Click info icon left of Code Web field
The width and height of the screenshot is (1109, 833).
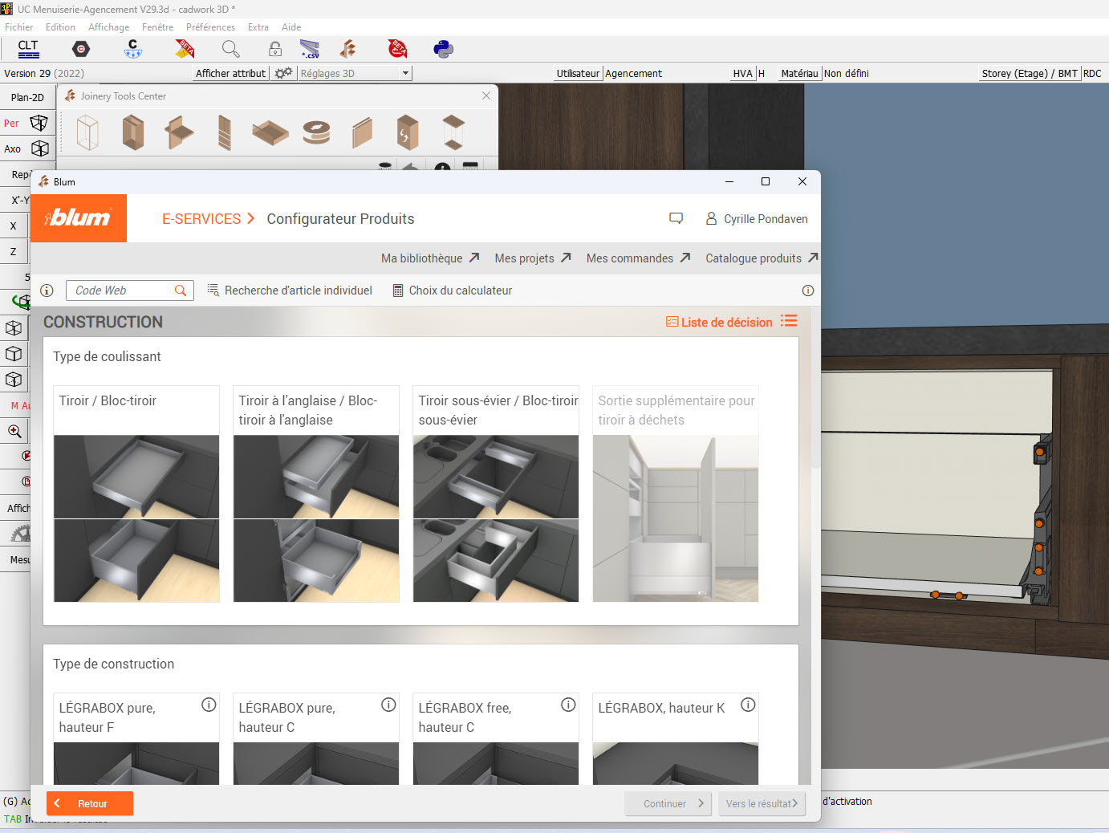coord(47,291)
